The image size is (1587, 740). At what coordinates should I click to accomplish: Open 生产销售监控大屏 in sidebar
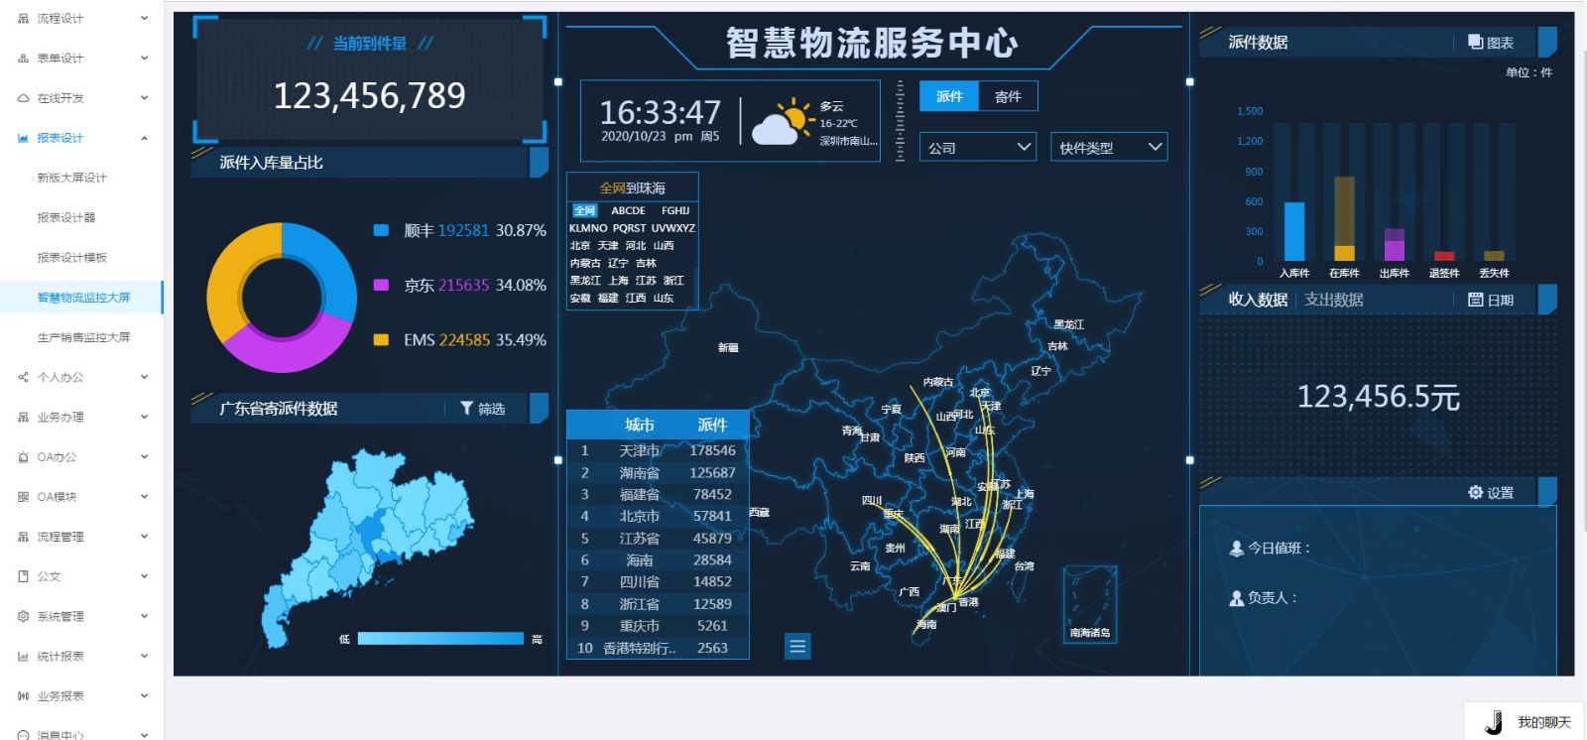(x=83, y=337)
